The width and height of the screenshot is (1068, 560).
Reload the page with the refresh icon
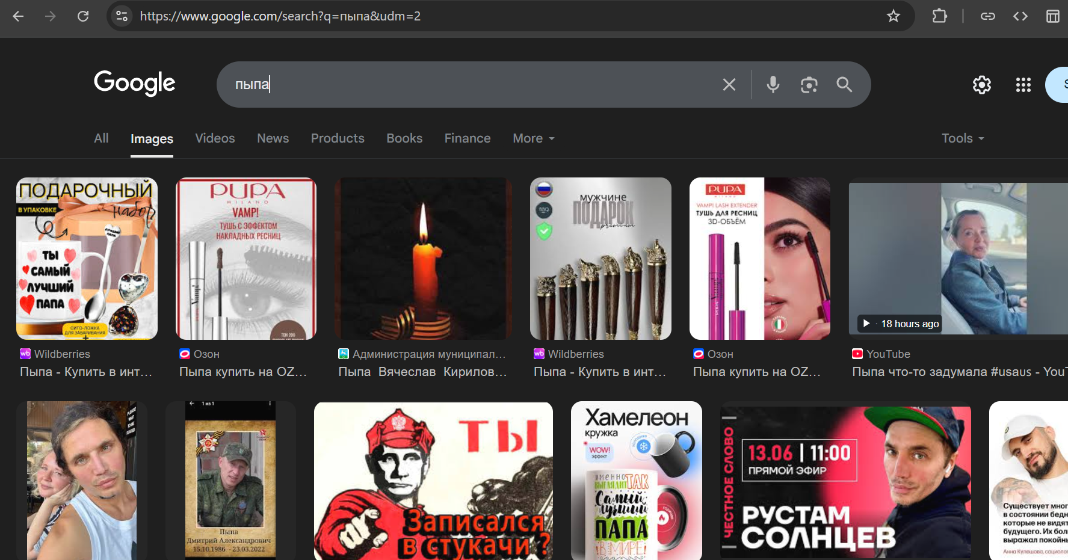pyautogui.click(x=83, y=16)
